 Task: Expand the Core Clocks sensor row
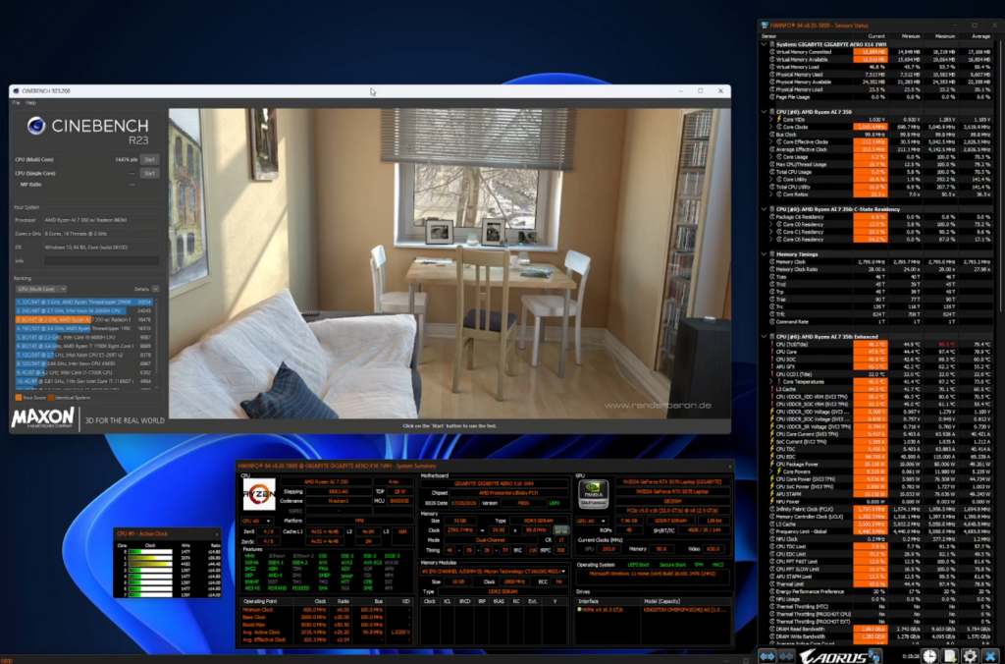[771, 127]
